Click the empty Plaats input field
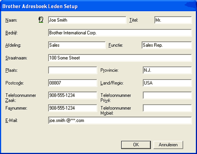The width and height of the screenshot is (197, 154). pos(73,70)
